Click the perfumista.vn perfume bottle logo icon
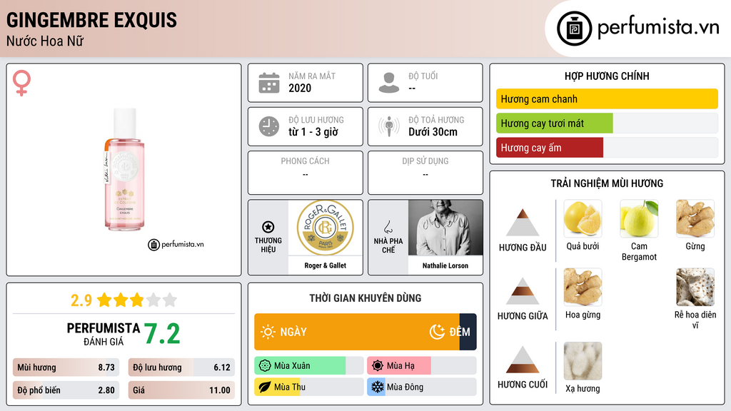Image resolution: width=731 pixels, height=411 pixels. pyautogui.click(x=574, y=29)
